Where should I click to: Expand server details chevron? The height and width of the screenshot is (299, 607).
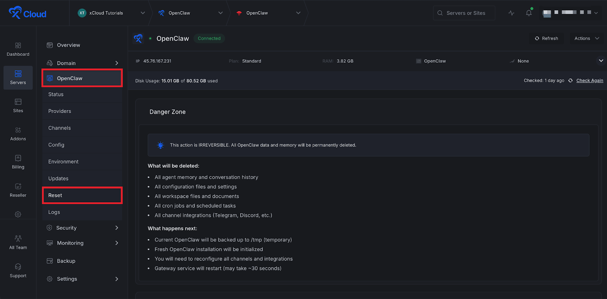[x=601, y=61]
